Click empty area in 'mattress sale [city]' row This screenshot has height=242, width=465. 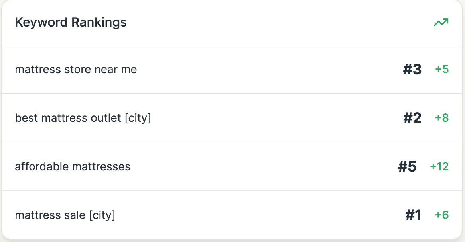(x=259, y=215)
